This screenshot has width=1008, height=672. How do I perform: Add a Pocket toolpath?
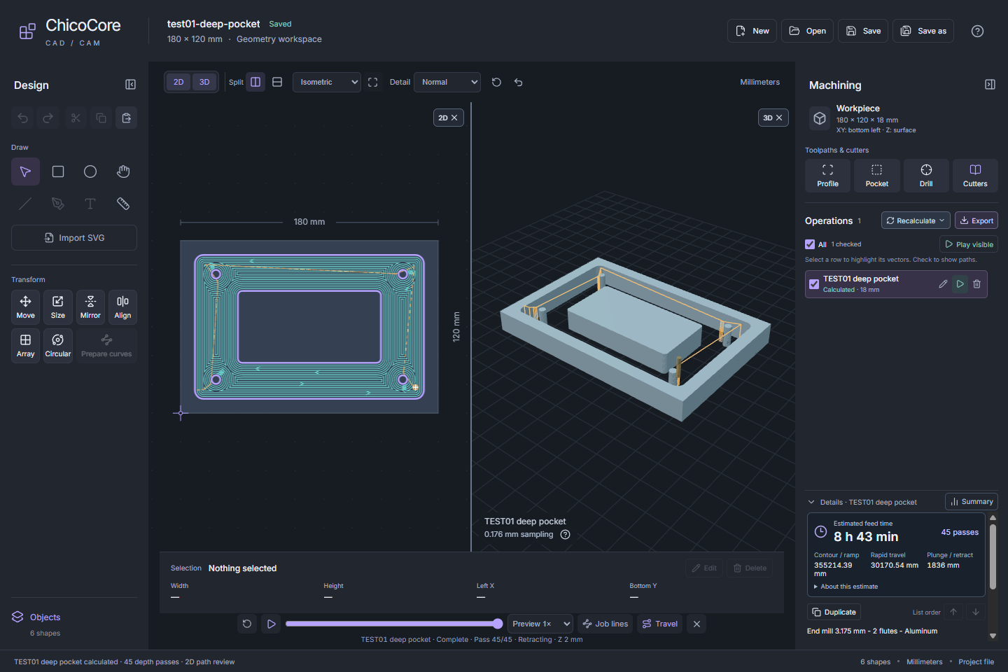click(x=876, y=176)
